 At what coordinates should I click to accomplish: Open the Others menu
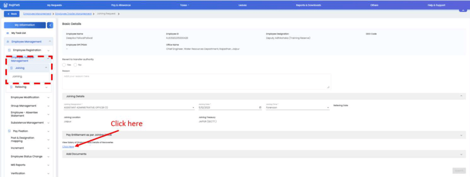(374, 5)
